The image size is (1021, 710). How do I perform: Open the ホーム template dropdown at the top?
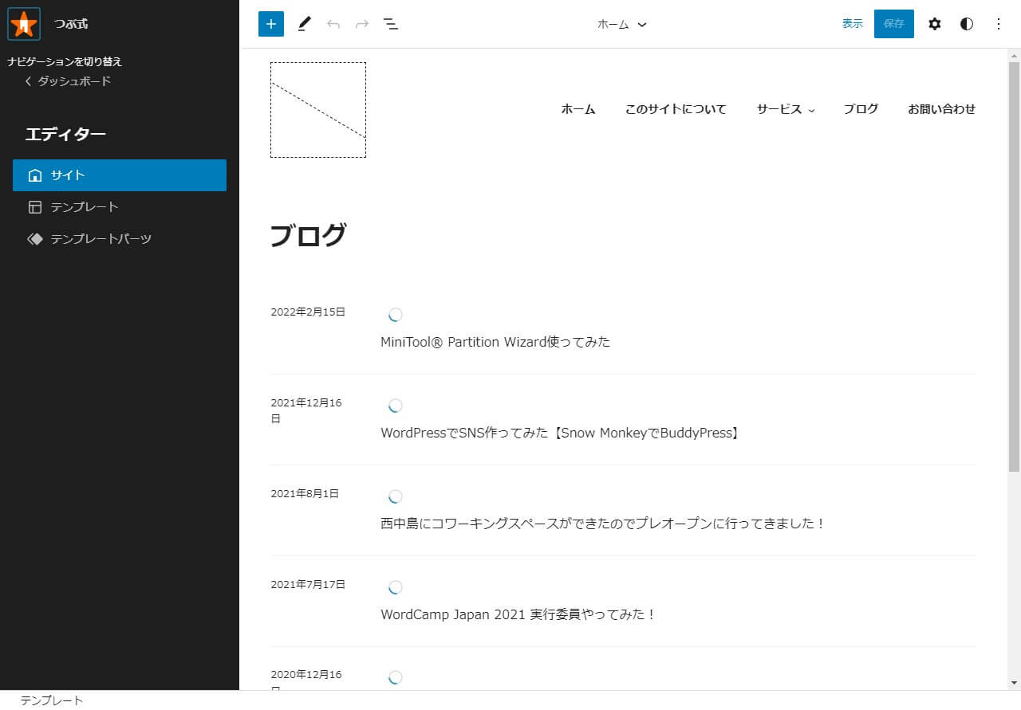point(622,24)
